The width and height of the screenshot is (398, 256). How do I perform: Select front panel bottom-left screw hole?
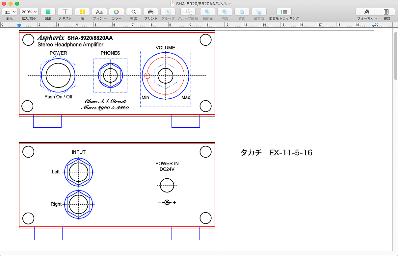click(27, 106)
